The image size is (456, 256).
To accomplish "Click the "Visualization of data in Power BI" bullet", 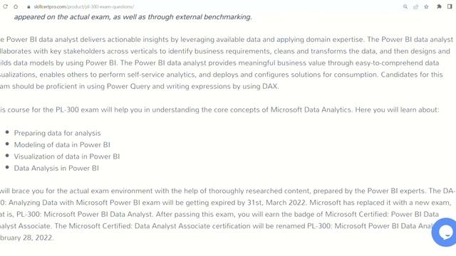I will pos(67,156).
